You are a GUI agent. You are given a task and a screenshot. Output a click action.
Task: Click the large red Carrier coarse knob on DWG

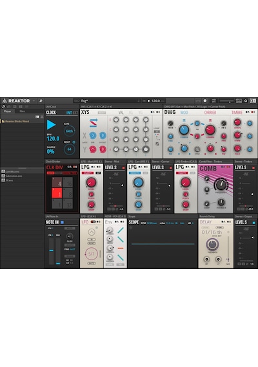coord(210,129)
